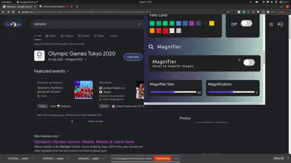
Task: Click the top bar clock
Action: [x=145, y=2]
